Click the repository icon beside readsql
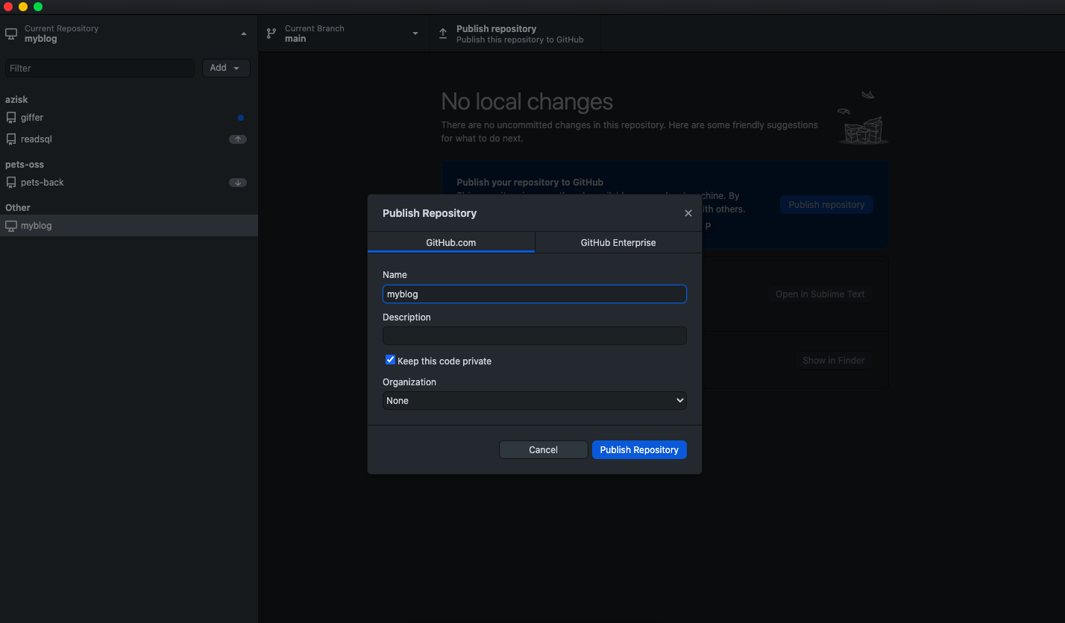The width and height of the screenshot is (1065, 623). (x=11, y=139)
